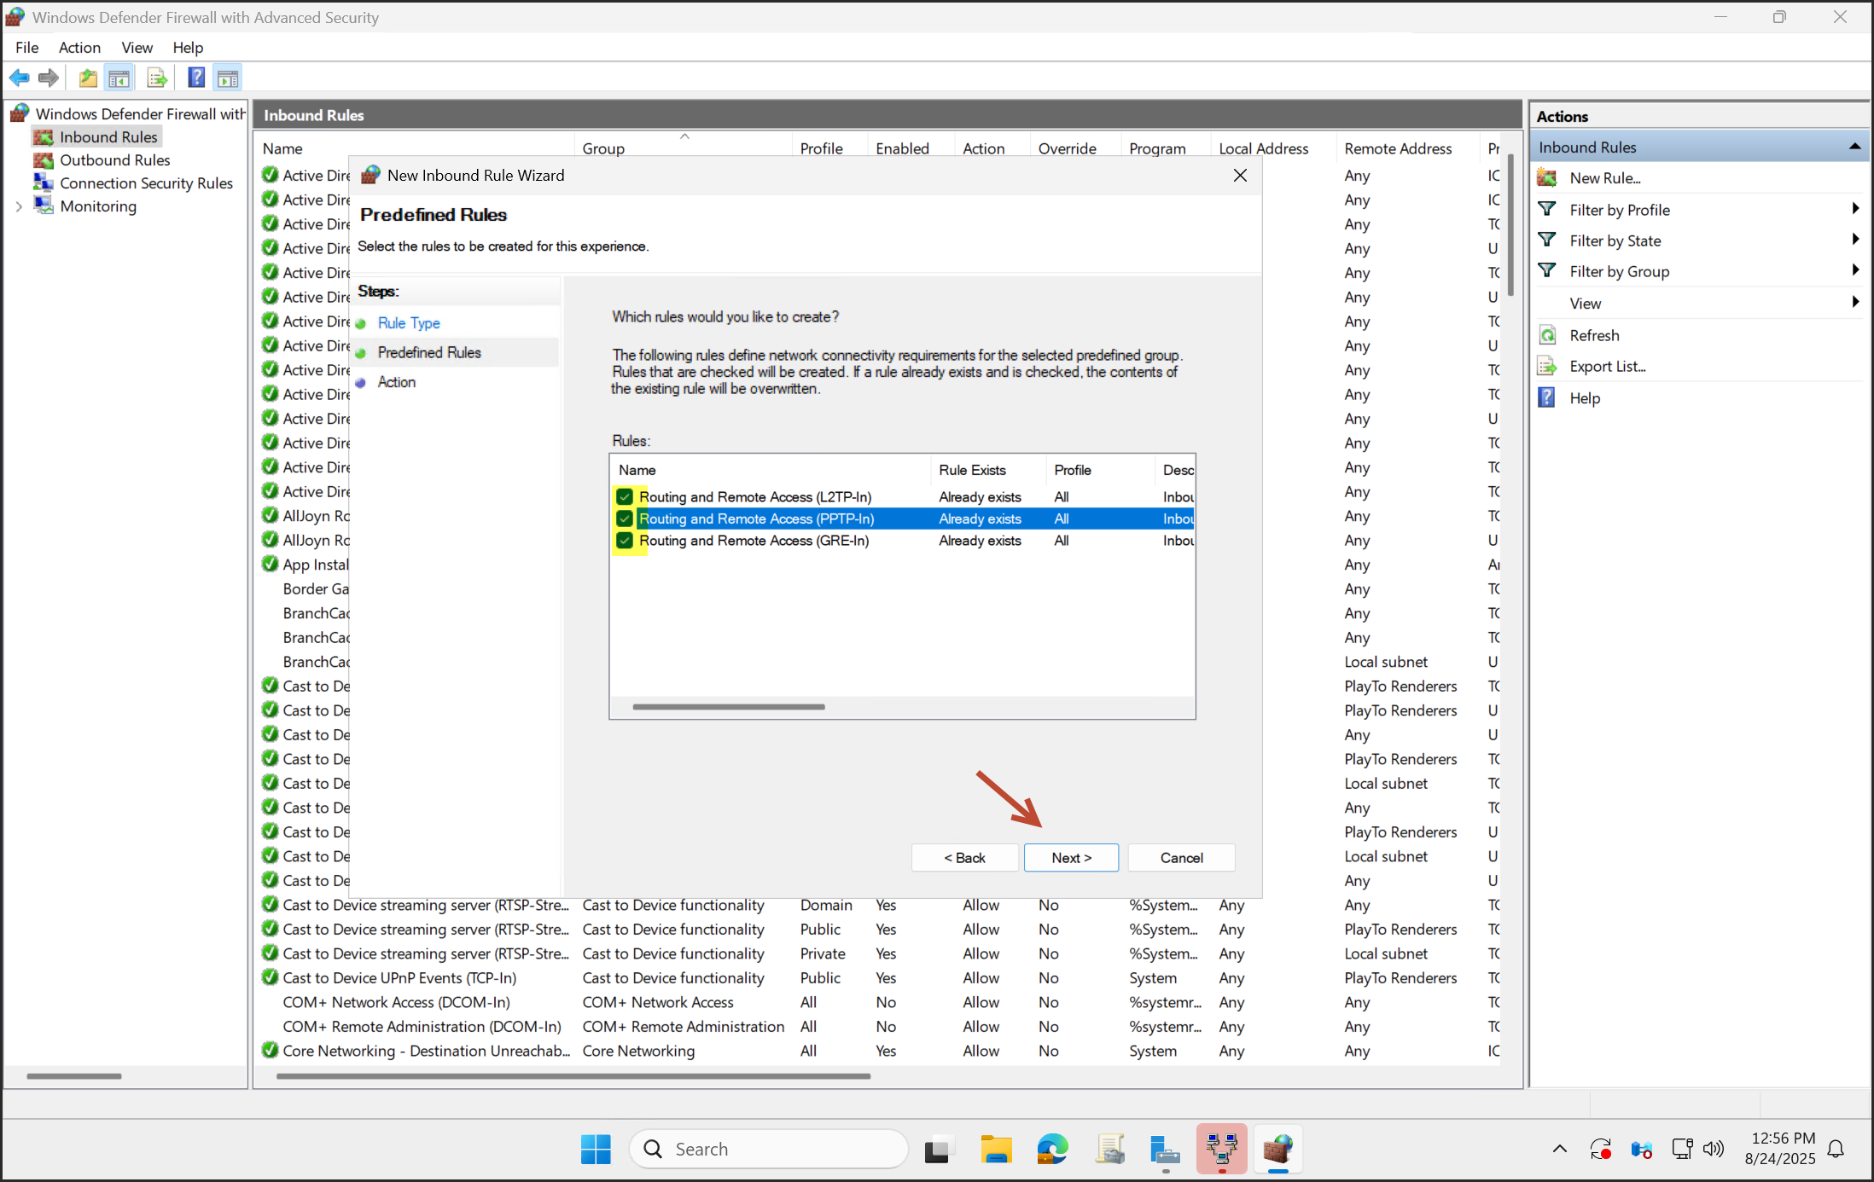This screenshot has height=1182, width=1874.
Task: Uncheck Routing and Remote Access (L2TP-In)
Action: 624,496
